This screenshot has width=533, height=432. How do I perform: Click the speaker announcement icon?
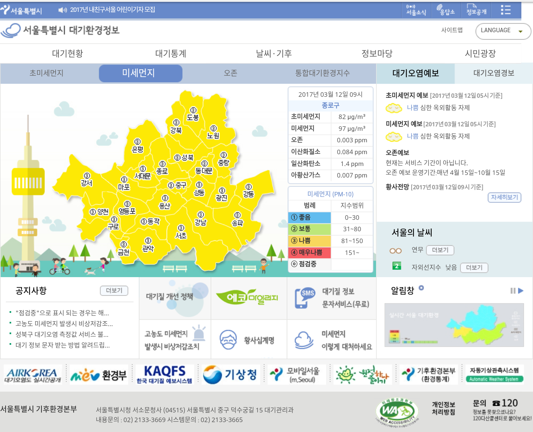pyautogui.click(x=63, y=10)
